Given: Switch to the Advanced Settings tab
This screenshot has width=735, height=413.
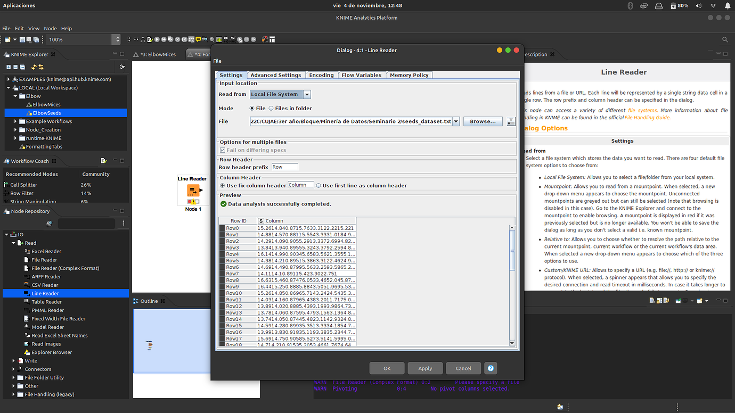Looking at the screenshot, I should point(275,75).
